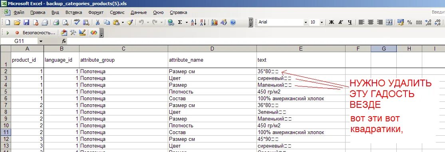Click the AutoSum sigma icon

180,22
